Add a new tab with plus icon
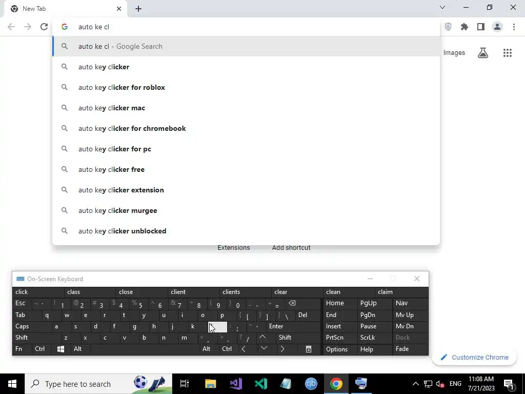525x394 pixels. tap(138, 9)
